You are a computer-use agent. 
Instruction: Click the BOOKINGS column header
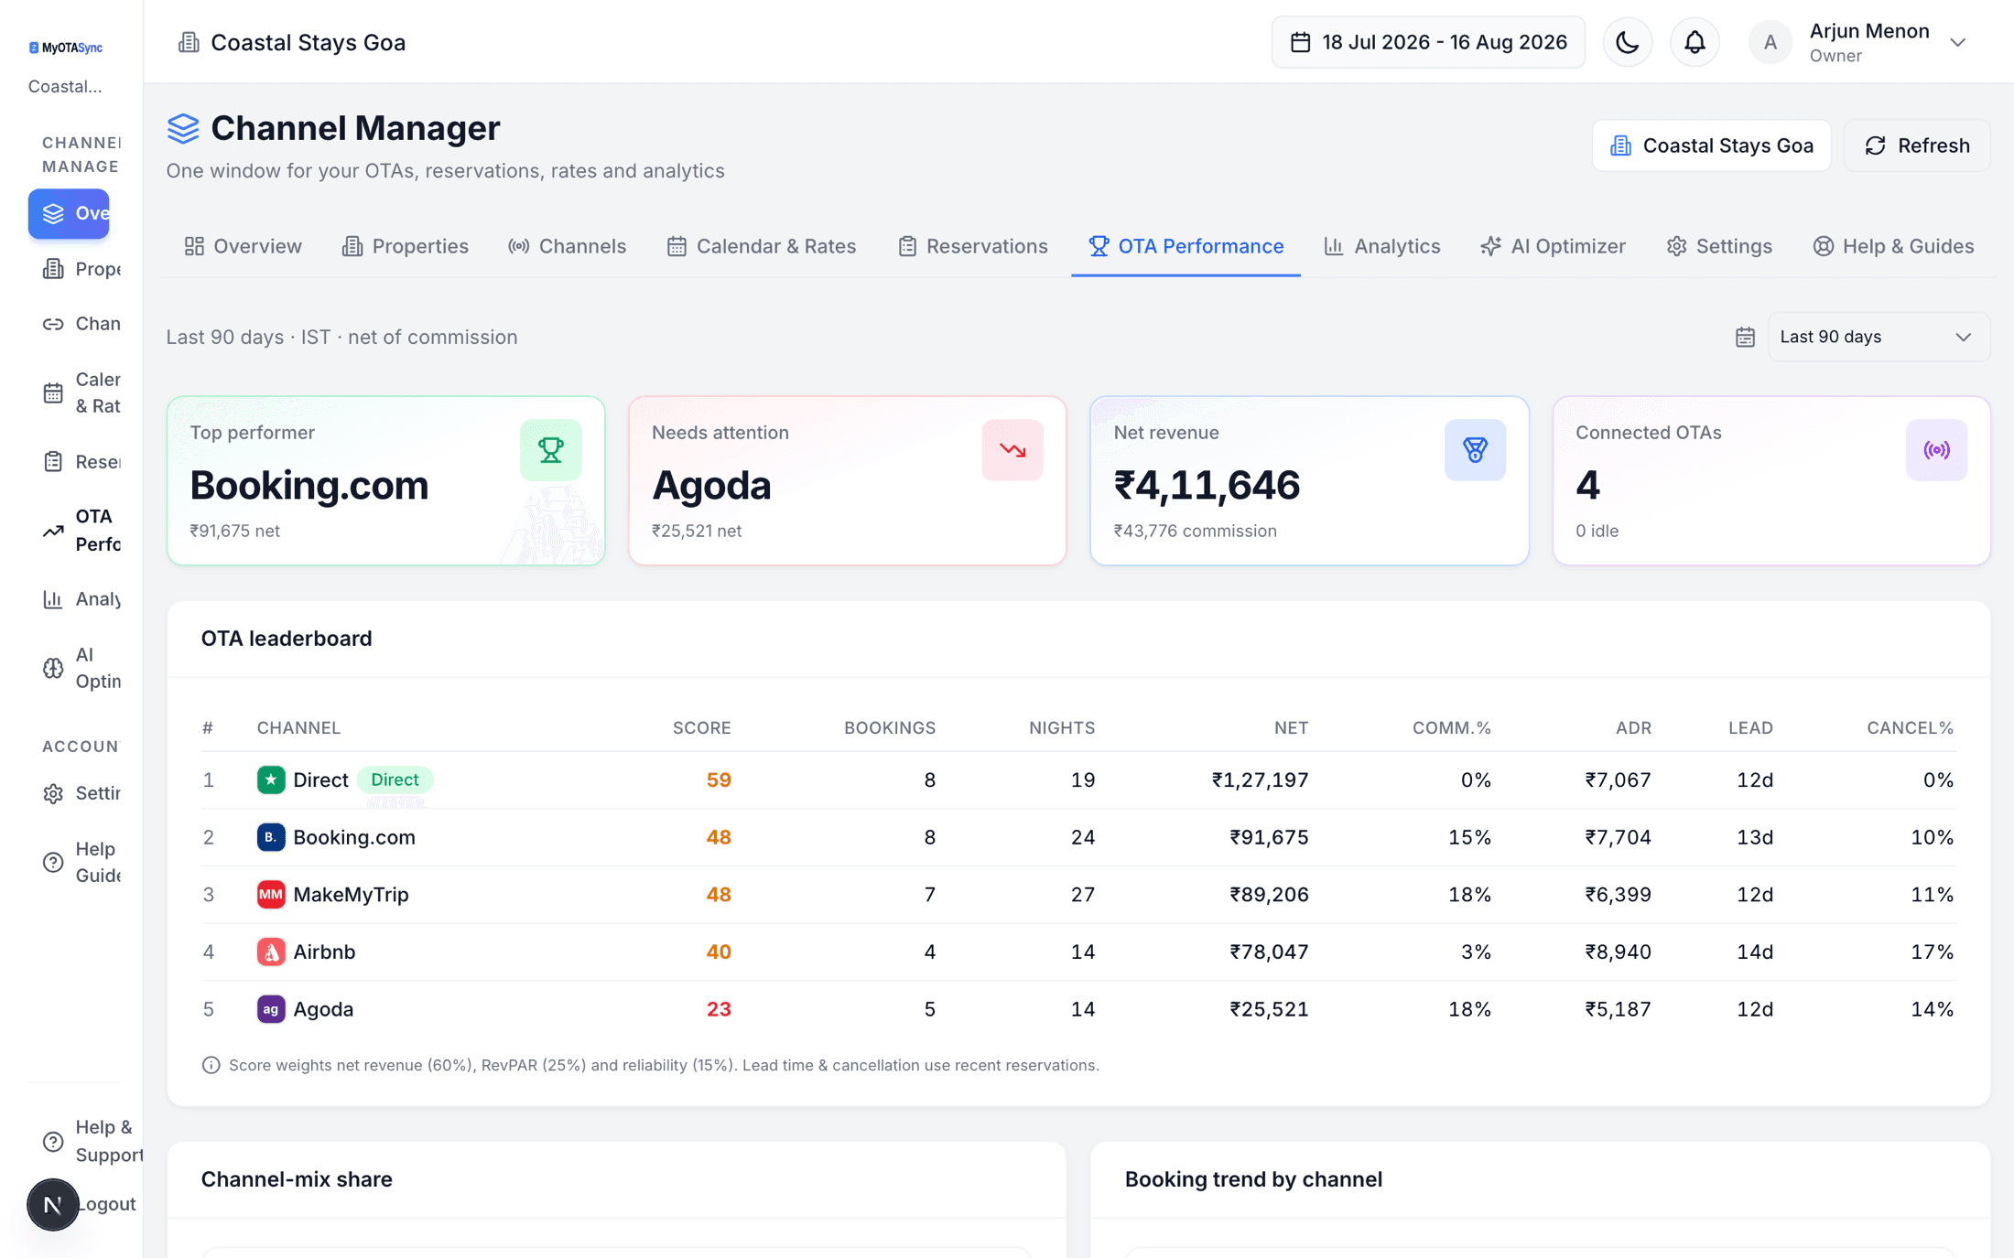(x=889, y=728)
